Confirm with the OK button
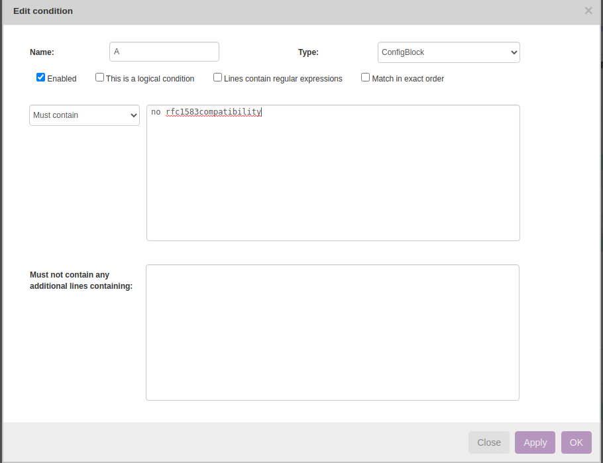 tap(576, 442)
